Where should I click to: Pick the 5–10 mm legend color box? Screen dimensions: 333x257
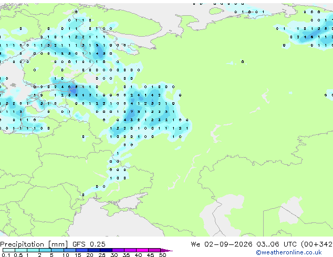coord(57,250)
